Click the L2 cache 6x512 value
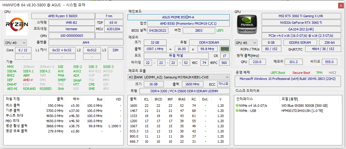The image size is (346, 149). pos(92,50)
